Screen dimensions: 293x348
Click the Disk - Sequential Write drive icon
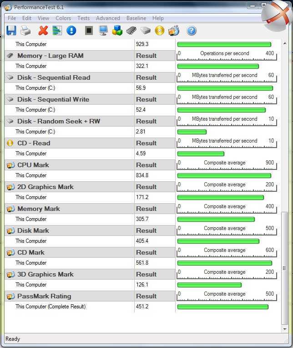[10, 99]
